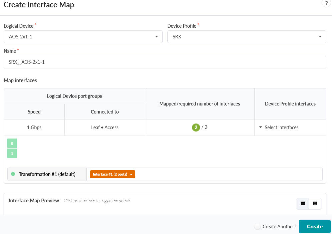Switch preview to grid view icon

click(303, 203)
